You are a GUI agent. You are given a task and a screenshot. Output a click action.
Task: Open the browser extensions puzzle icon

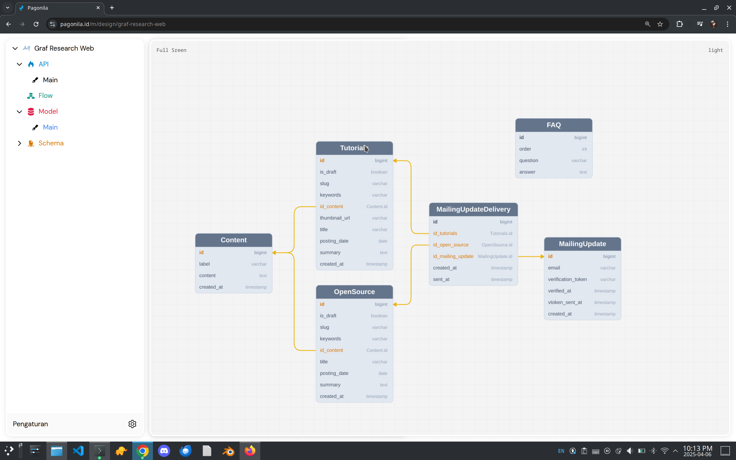[x=680, y=24]
